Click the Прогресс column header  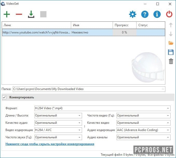pos(125,25)
